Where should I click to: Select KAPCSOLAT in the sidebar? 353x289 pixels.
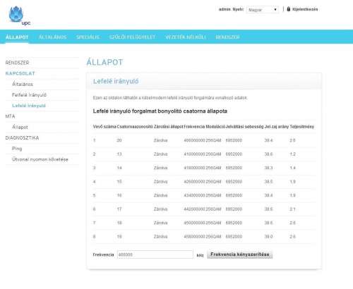tap(20, 73)
